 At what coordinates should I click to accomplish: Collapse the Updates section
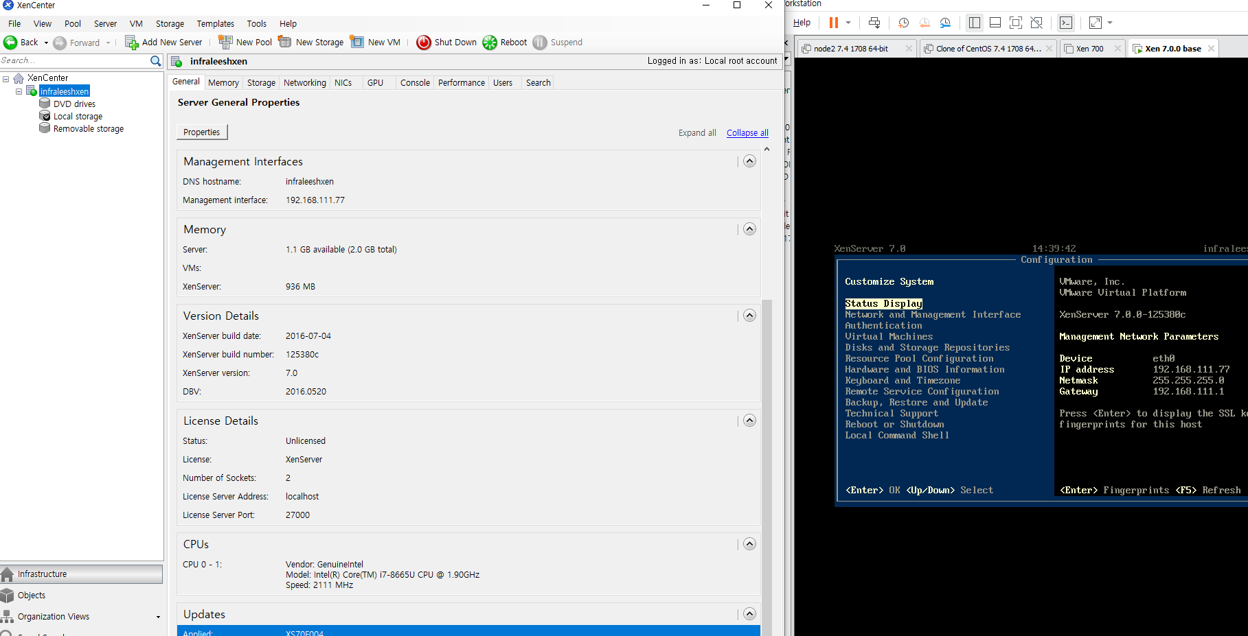point(749,614)
